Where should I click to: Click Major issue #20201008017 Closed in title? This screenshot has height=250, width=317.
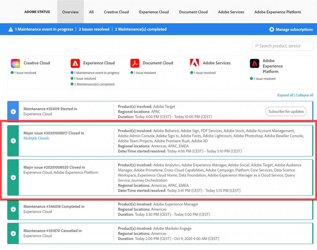pyautogui.click(x=54, y=133)
